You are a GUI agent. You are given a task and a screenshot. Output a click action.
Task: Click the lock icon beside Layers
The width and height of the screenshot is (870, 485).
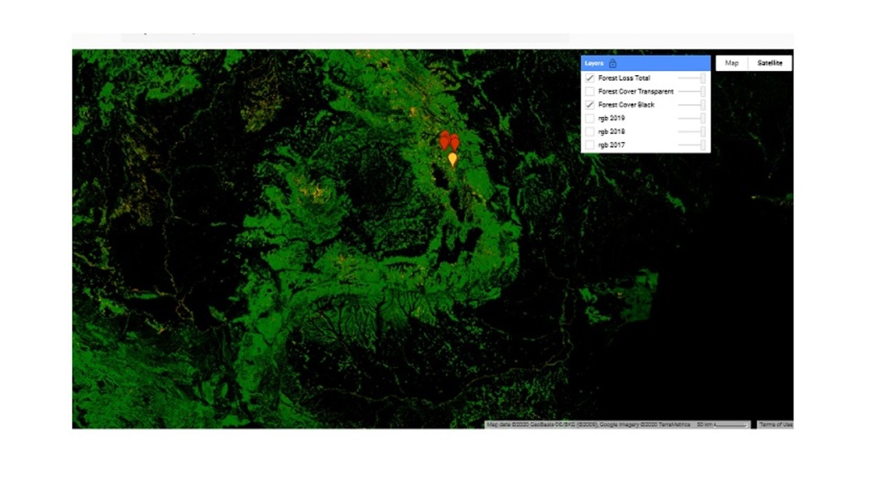click(613, 63)
